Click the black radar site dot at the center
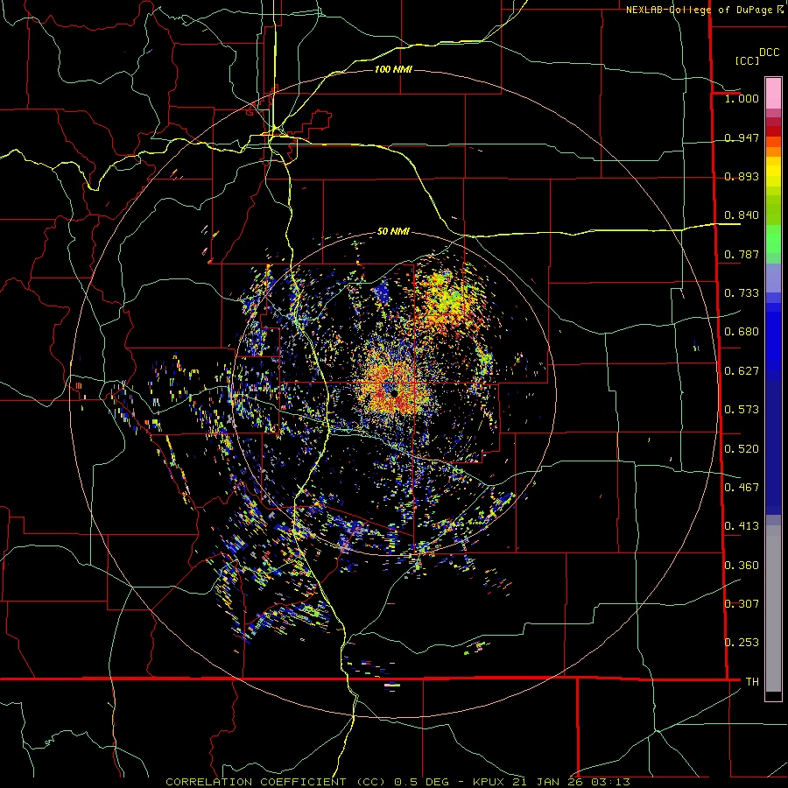 click(x=396, y=393)
